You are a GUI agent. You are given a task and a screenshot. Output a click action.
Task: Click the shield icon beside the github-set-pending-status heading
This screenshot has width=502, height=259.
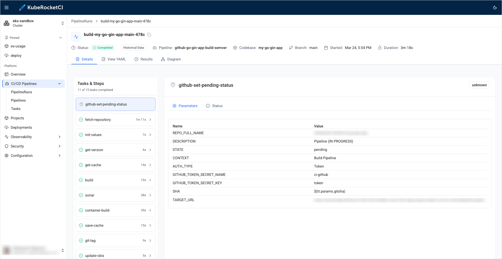[173, 85]
